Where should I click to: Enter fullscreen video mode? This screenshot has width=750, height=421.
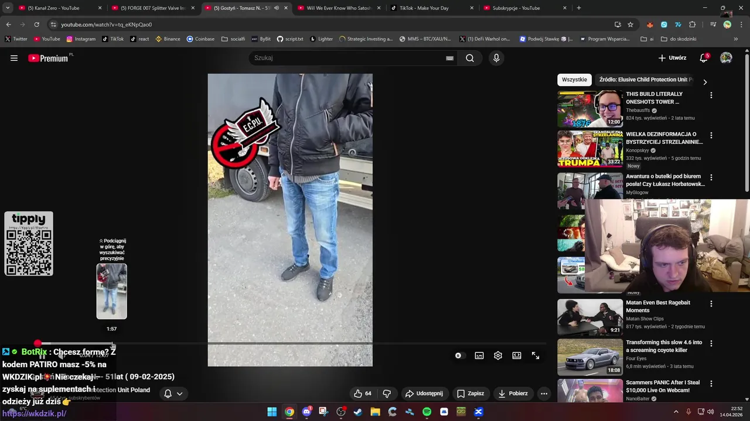tap(536, 356)
